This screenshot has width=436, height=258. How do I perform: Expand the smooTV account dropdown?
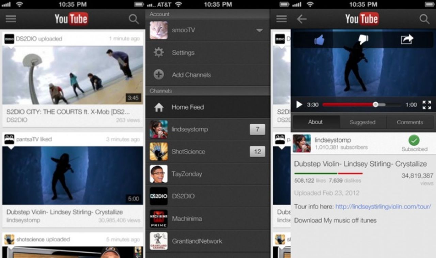260,30
